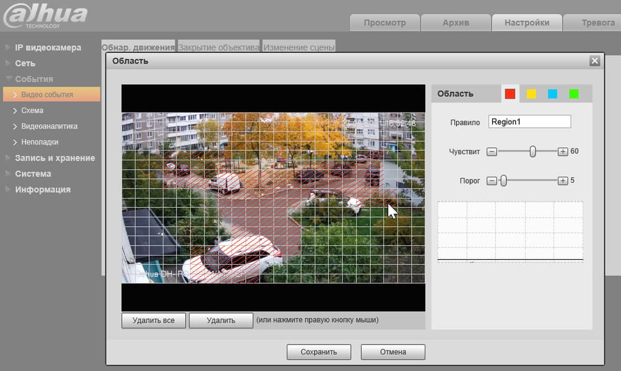Image resolution: width=621 pixels, height=371 pixels.
Task: Click the Порог slider handle
Action: (504, 181)
